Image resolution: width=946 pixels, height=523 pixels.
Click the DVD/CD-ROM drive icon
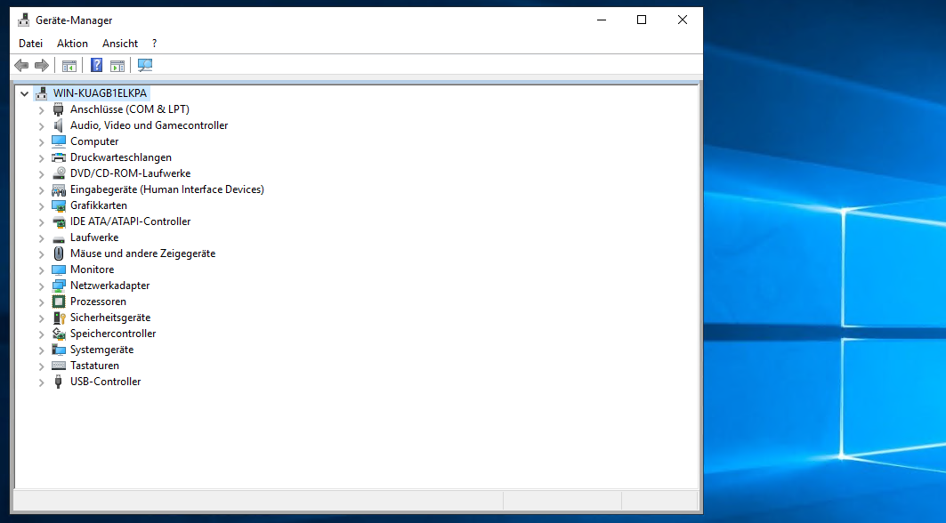click(59, 173)
